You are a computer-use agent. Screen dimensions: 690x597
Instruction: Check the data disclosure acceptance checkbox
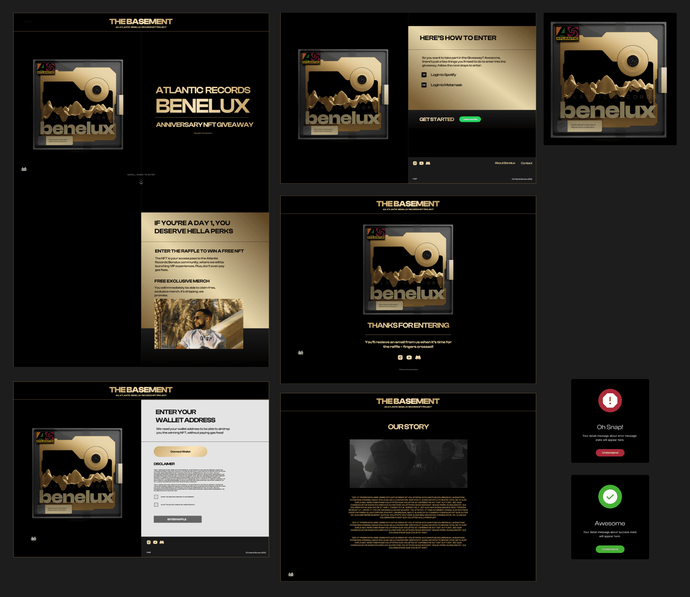point(156,505)
